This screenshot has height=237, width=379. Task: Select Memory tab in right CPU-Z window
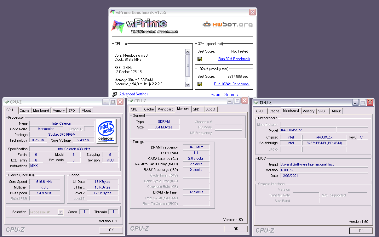click(x=308, y=111)
